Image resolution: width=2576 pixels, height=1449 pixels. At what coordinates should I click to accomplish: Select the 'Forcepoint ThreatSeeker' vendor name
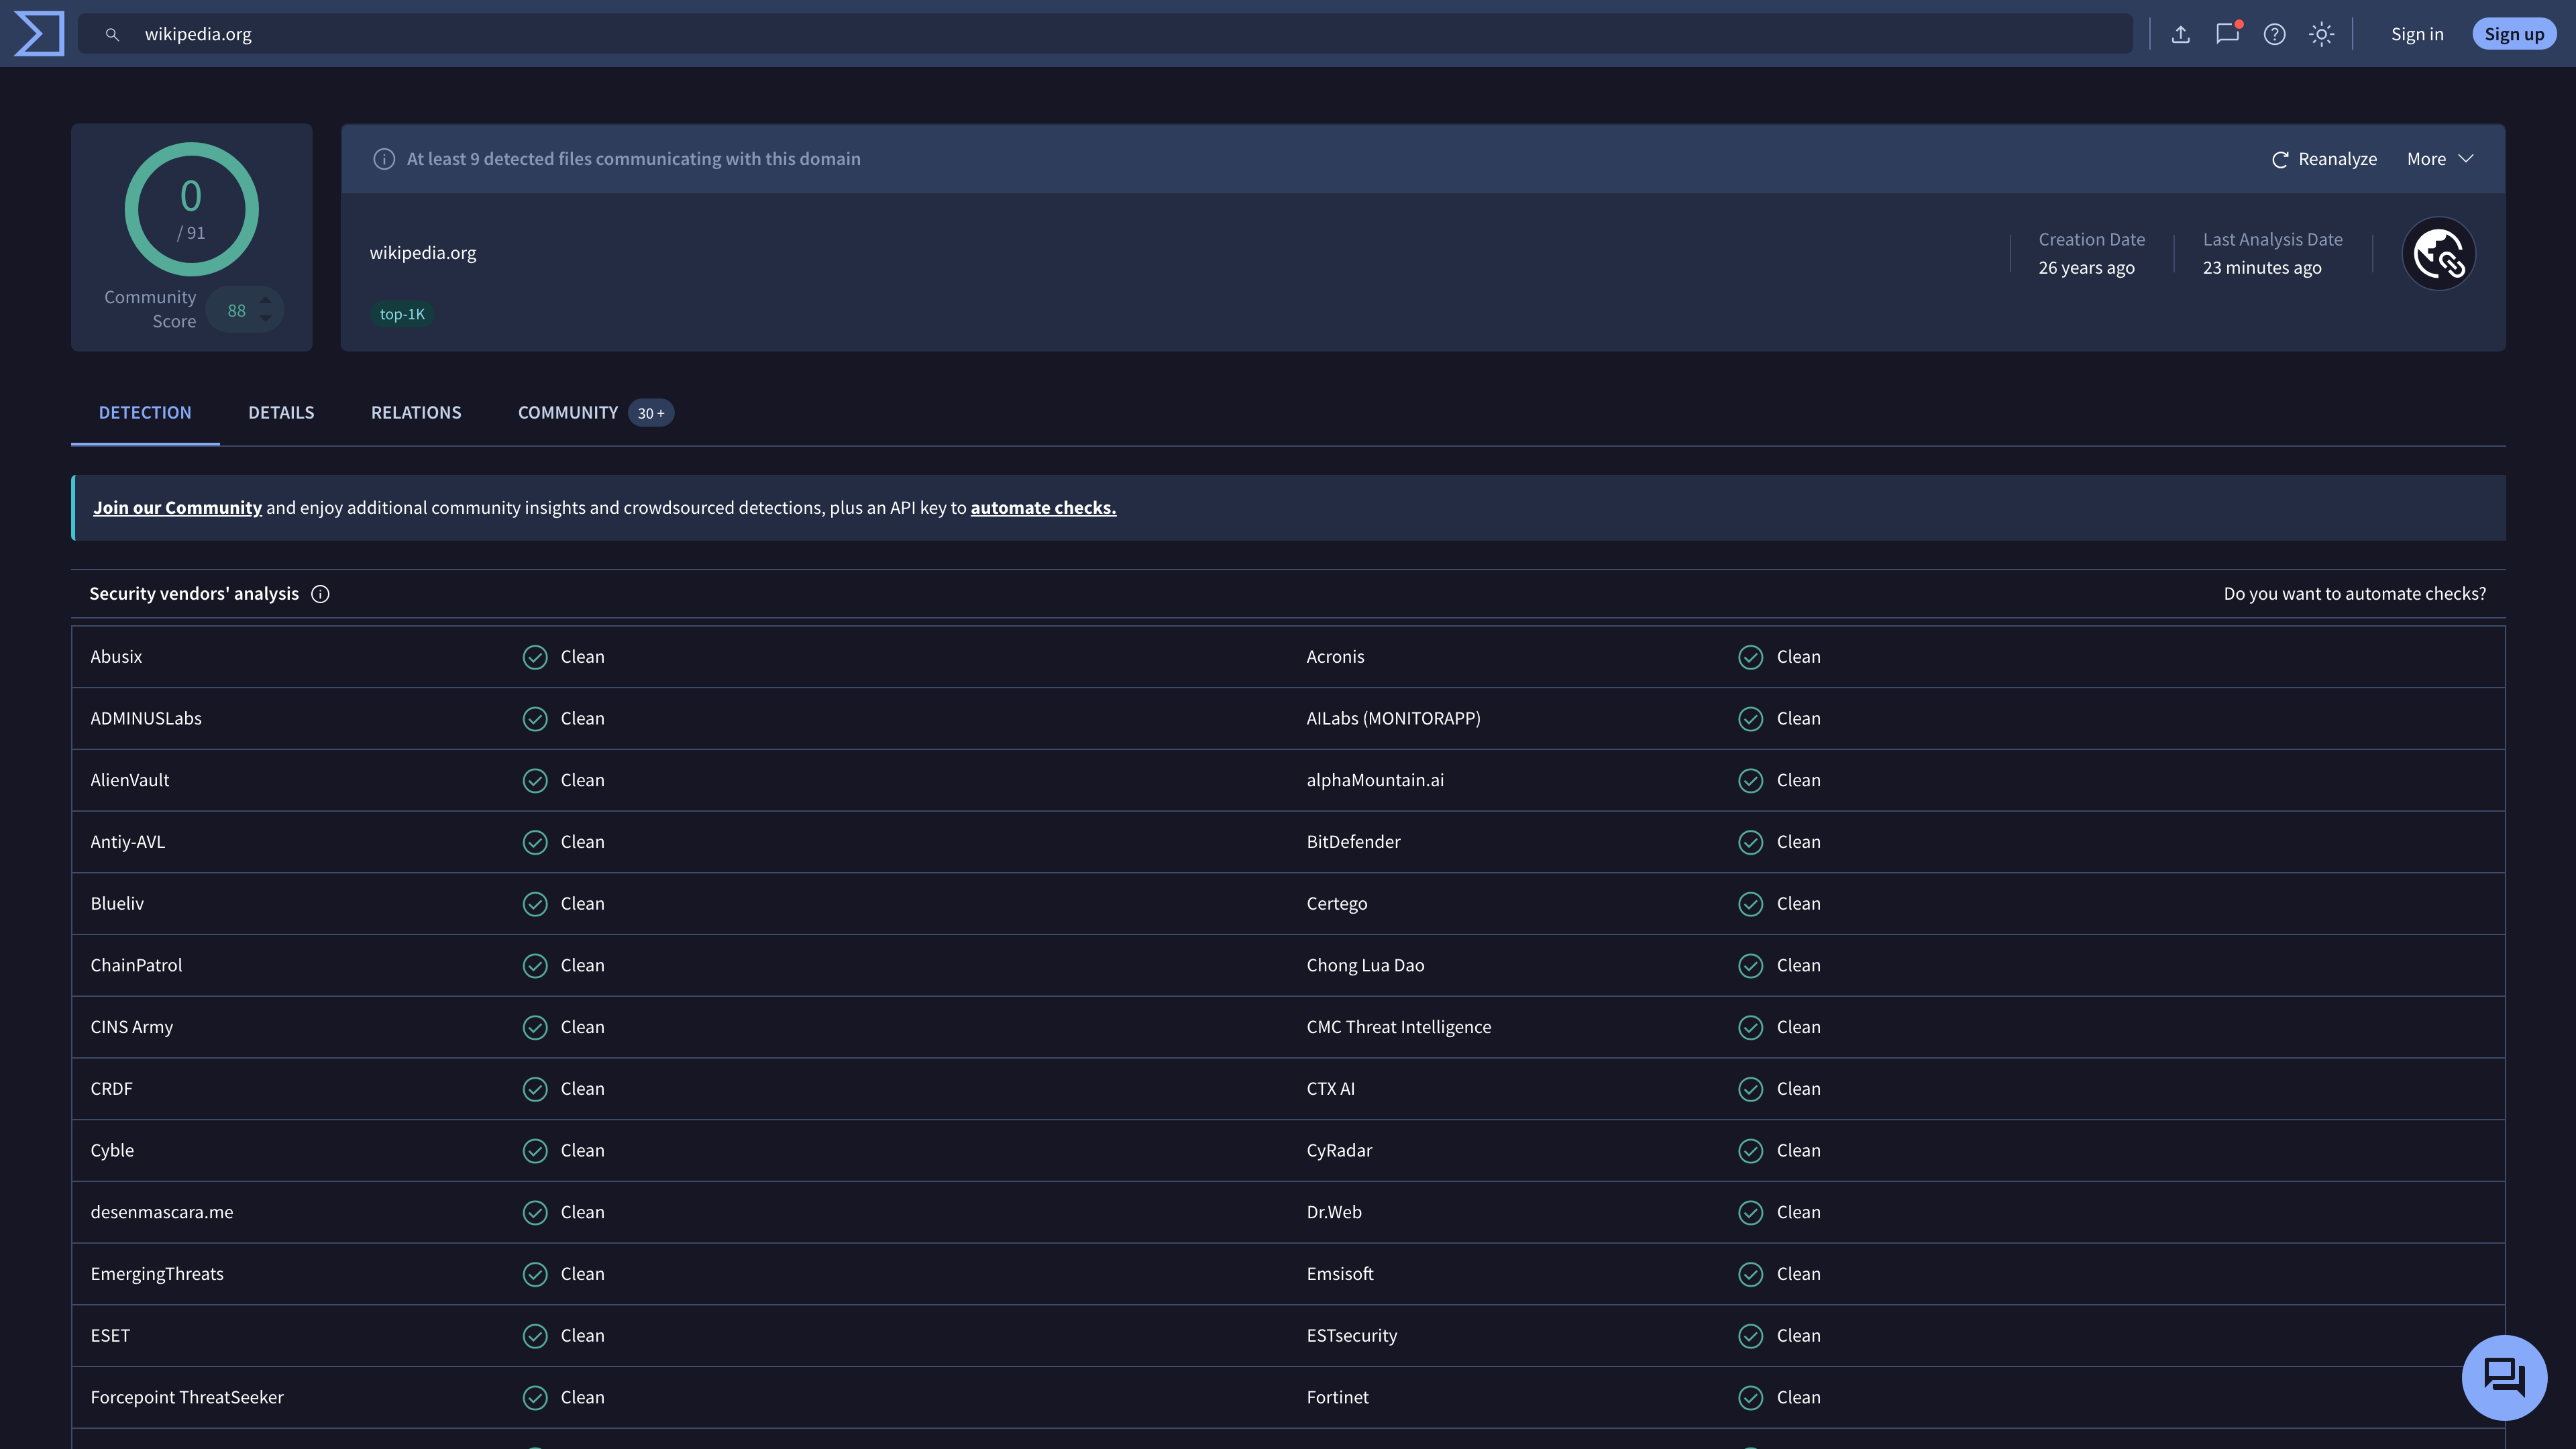[x=187, y=1398]
